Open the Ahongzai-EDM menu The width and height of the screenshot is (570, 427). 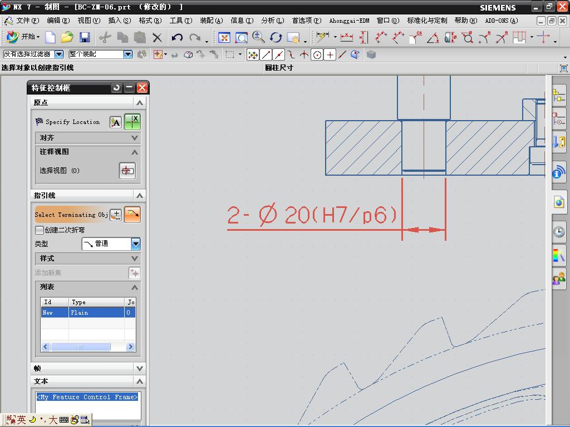point(350,21)
